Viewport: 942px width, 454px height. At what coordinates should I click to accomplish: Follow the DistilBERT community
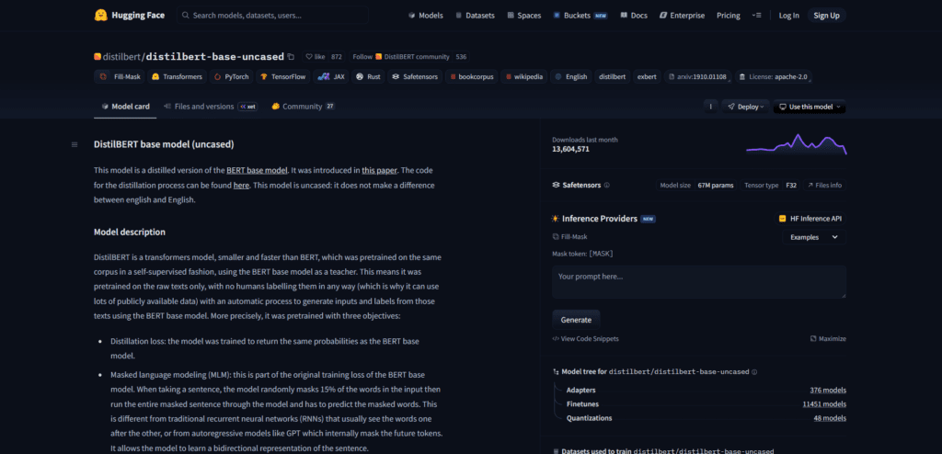point(401,57)
